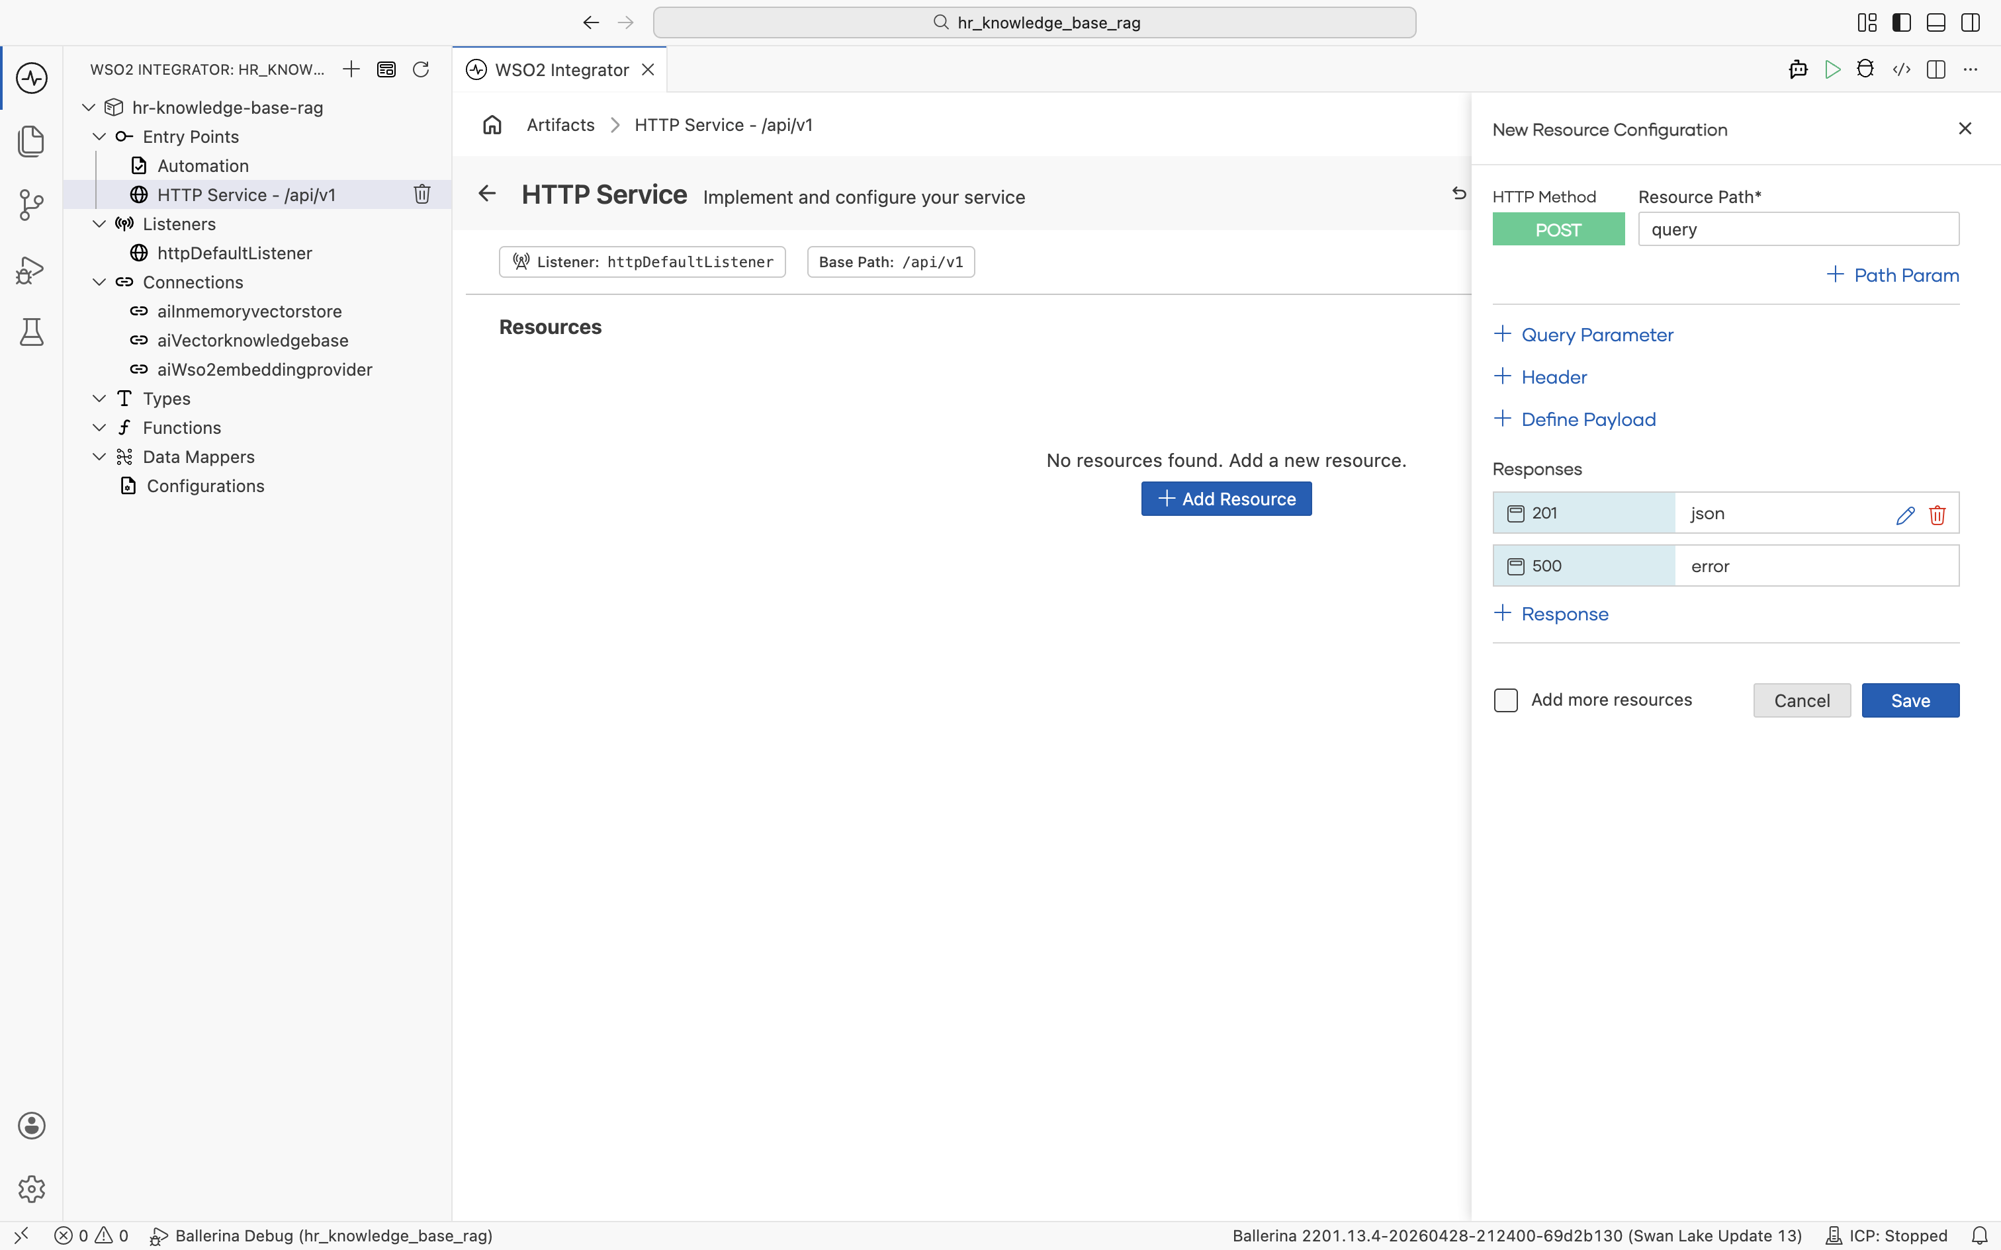Toggle the primary sidebar layout icon
Image resolution: width=2001 pixels, height=1250 pixels.
click(1901, 22)
